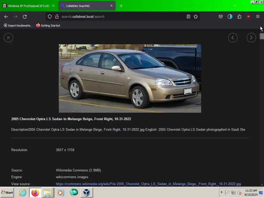Open the file explorer taskbar icon

pyautogui.click(x=48, y=192)
